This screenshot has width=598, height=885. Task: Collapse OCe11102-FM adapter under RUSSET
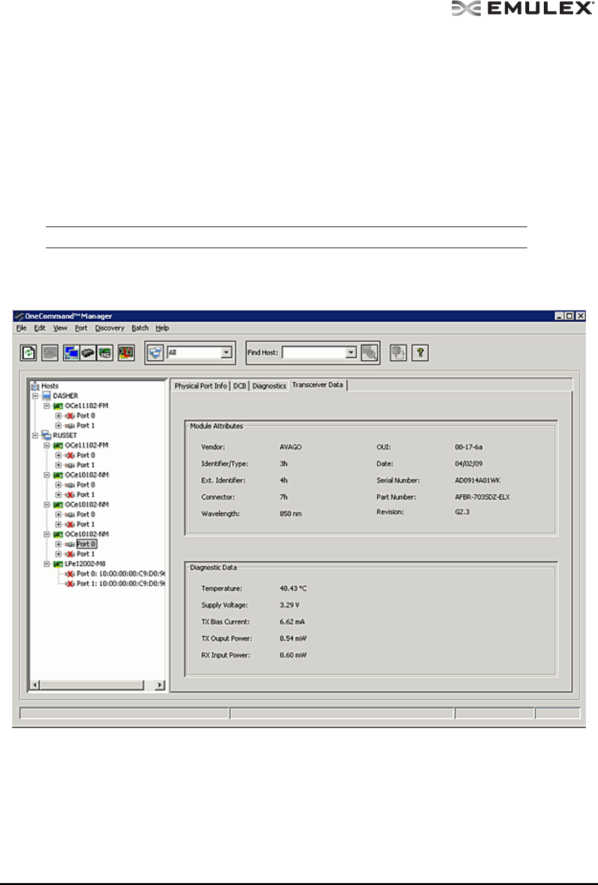(x=47, y=445)
